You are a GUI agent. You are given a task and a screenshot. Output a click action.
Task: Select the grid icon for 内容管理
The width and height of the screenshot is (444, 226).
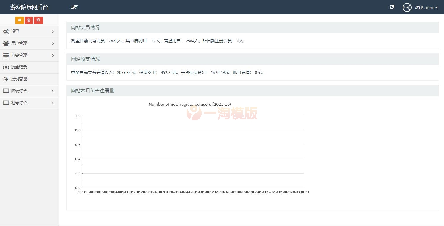point(6,55)
